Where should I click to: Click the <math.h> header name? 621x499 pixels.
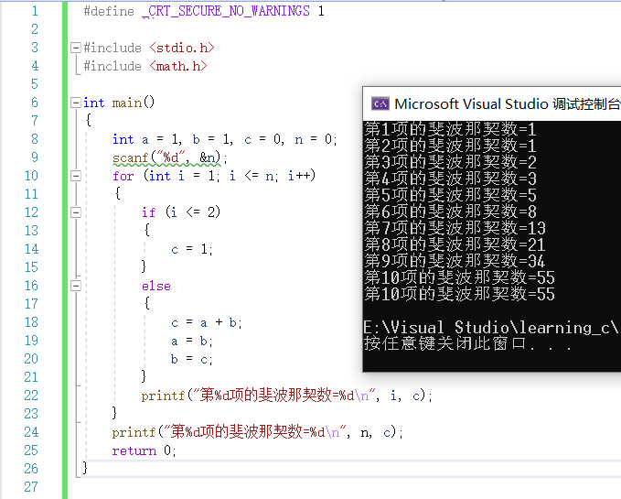(178, 66)
